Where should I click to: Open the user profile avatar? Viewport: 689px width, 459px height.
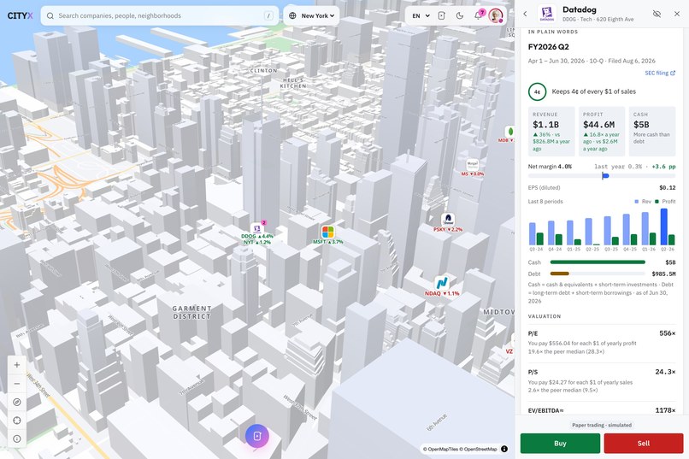pyautogui.click(x=496, y=15)
